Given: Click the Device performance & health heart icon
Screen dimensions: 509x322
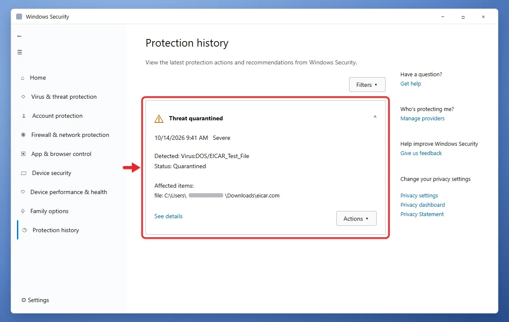Looking at the screenshot, I should pos(23,192).
